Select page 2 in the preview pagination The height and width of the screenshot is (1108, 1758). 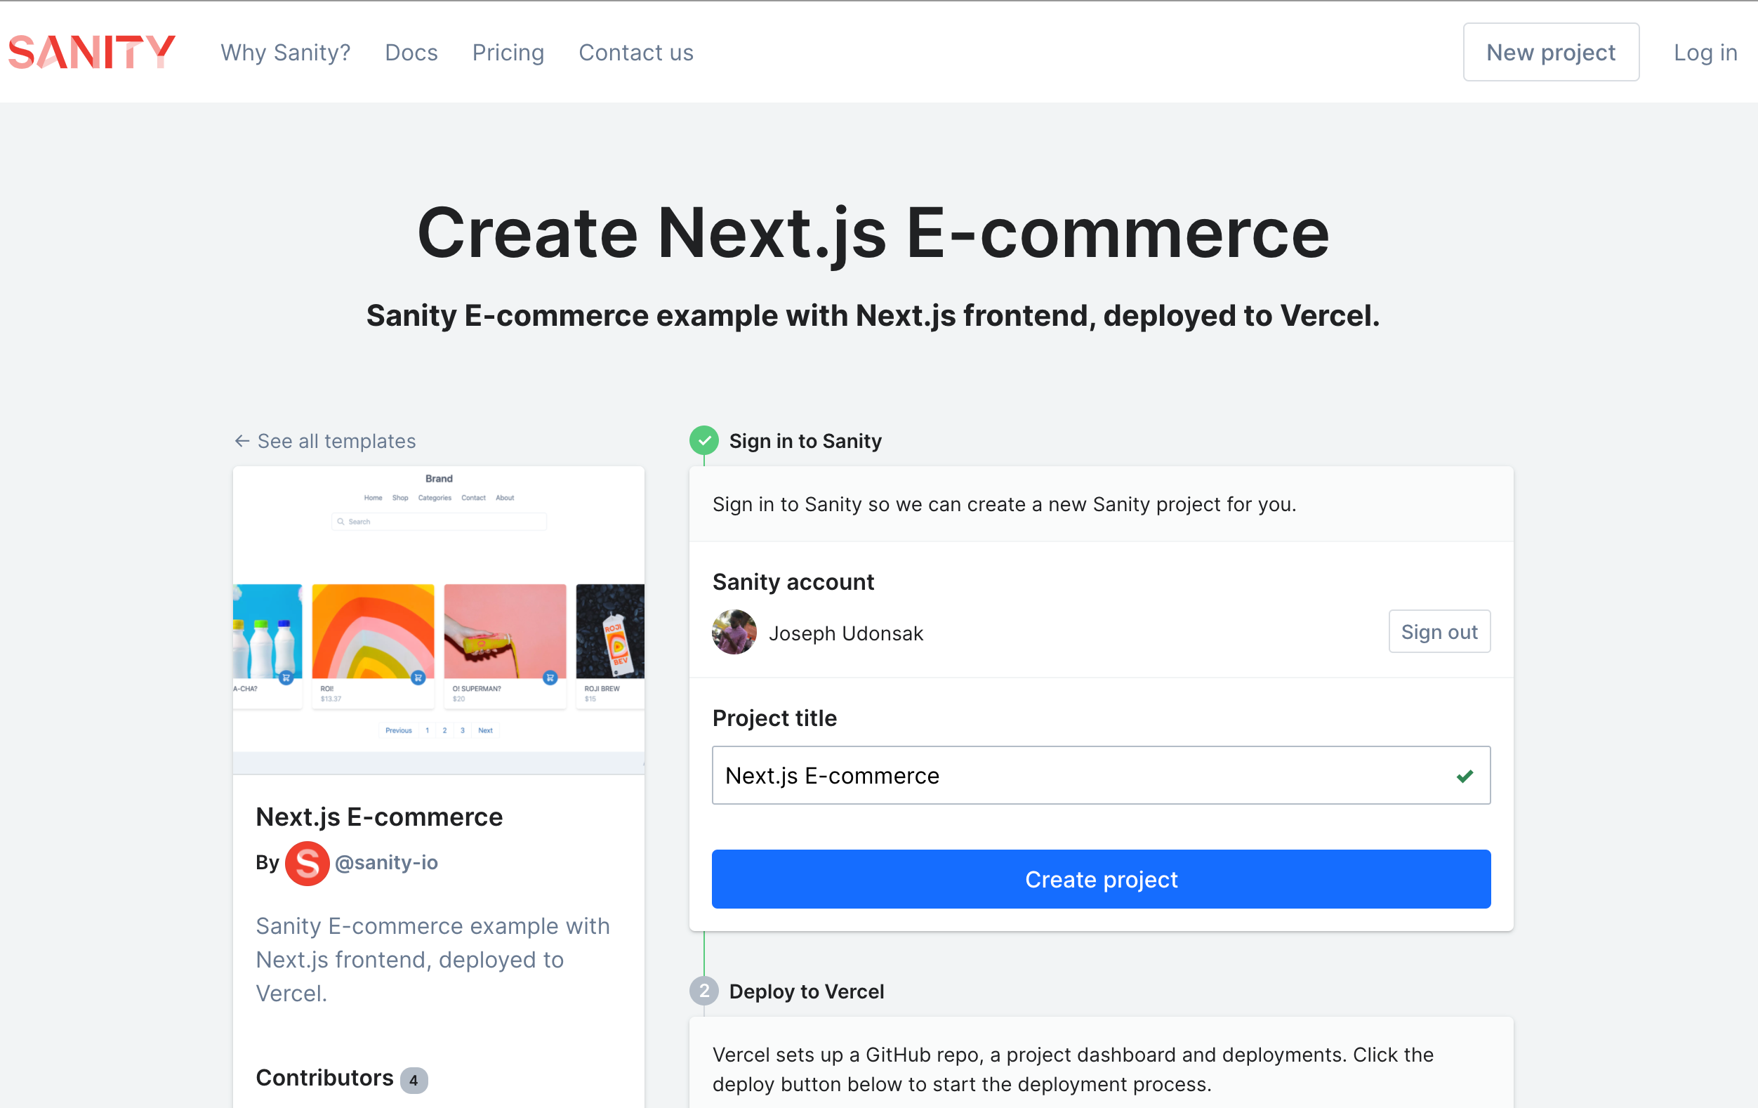[445, 731]
